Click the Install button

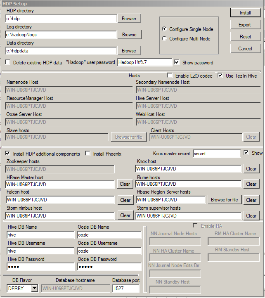coord(245,13)
